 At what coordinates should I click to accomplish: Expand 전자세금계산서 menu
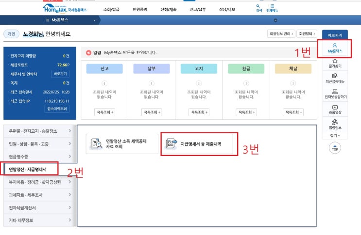(x=40, y=208)
